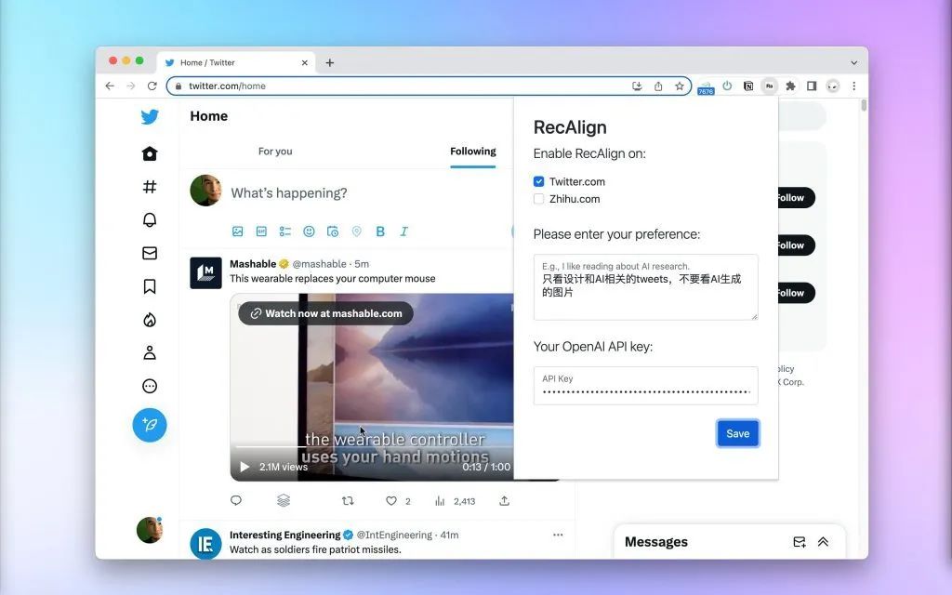Enable the Zhihu.com checkbox
The width and height of the screenshot is (952, 595).
[538, 199]
